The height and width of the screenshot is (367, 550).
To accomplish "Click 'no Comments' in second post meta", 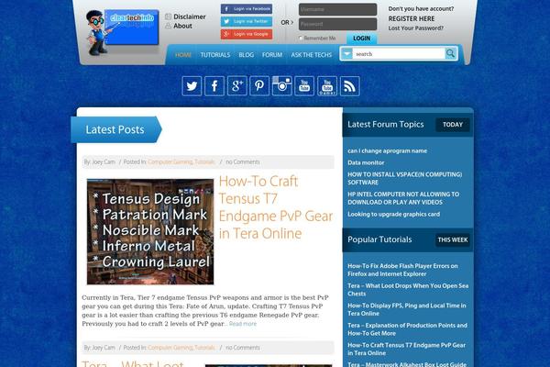I will 243,348.
